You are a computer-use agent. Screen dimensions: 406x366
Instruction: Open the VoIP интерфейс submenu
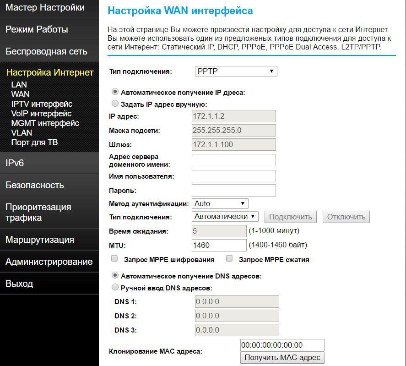[x=41, y=113]
